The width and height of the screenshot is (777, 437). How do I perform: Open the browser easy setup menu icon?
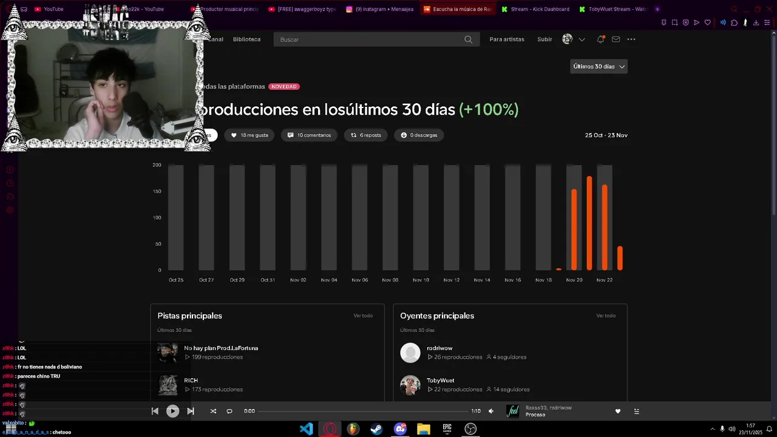tap(767, 22)
